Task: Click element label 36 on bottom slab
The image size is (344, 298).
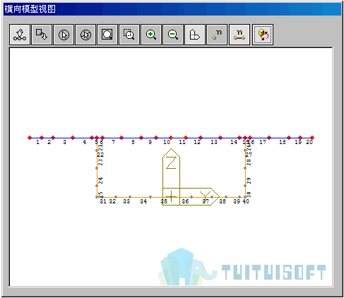Action: pos(185,201)
